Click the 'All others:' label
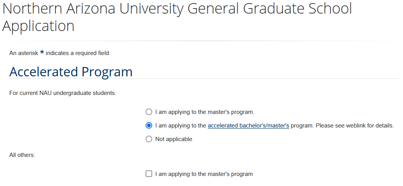This screenshot has width=403, height=186. coord(22,155)
